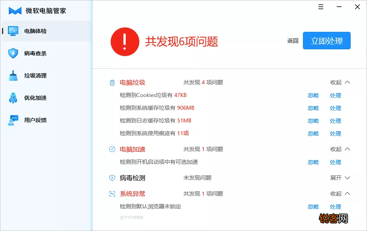Click the icon beside 系统异常
Image resolution: width=367 pixels, height=231 pixels.
tap(112, 194)
